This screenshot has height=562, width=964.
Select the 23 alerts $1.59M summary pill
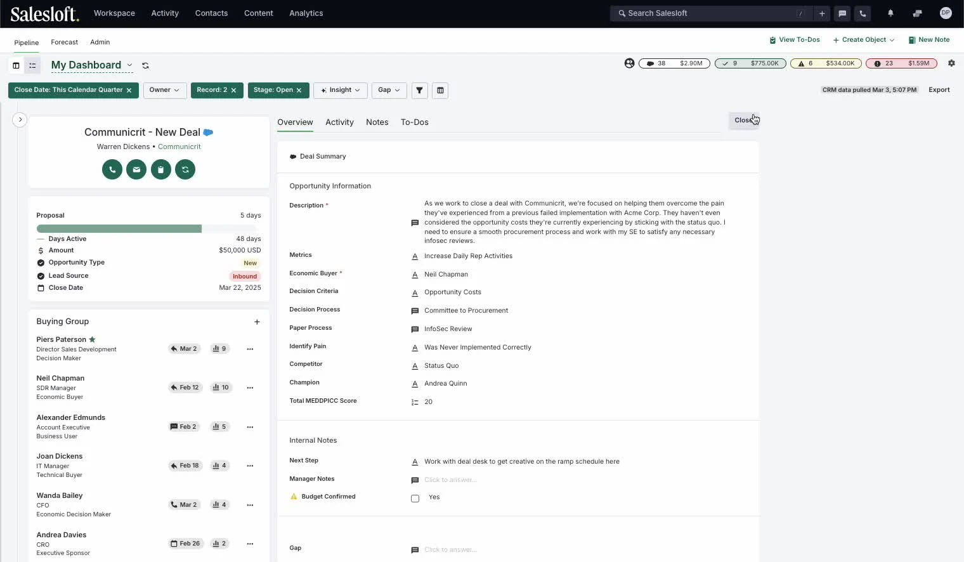coord(901,63)
